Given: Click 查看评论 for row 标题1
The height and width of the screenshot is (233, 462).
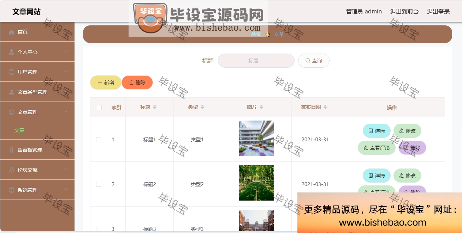Looking at the screenshot, I should click(377, 148).
